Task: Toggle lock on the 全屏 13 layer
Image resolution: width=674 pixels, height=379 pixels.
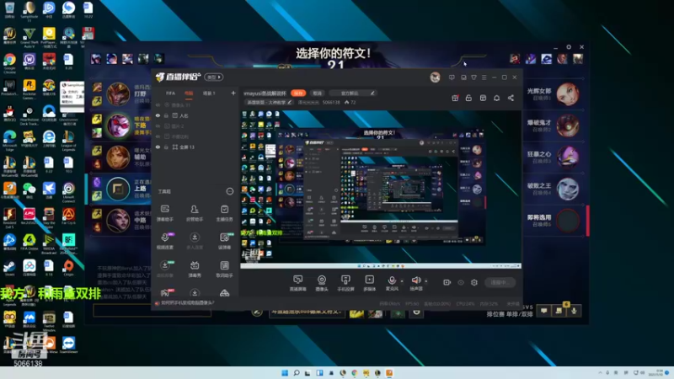Action: pyautogui.click(x=166, y=147)
